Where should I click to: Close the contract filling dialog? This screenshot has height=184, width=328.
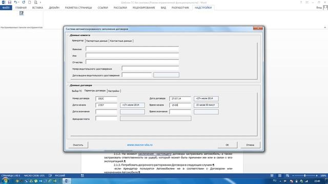258,28
